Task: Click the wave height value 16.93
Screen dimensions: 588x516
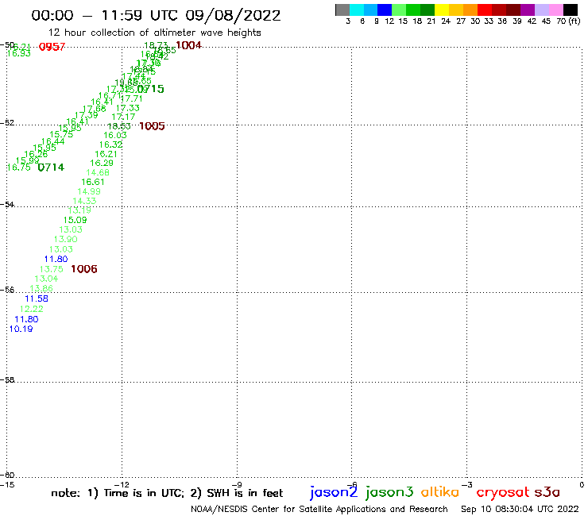Action: click(19, 54)
